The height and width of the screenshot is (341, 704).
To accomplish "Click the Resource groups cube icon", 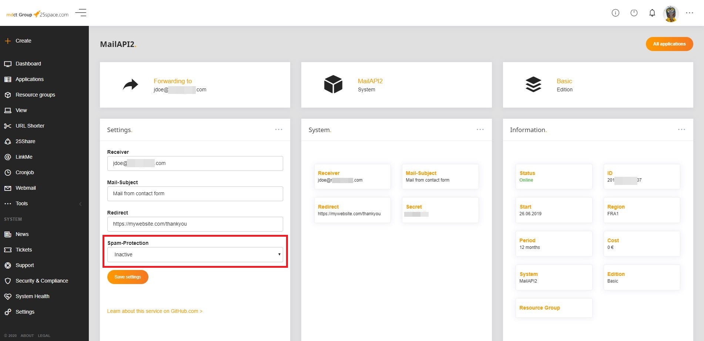I will (8, 95).
